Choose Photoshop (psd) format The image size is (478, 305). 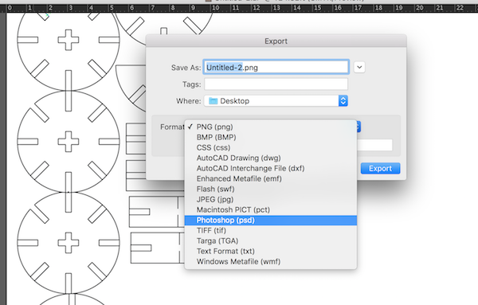[x=271, y=220]
